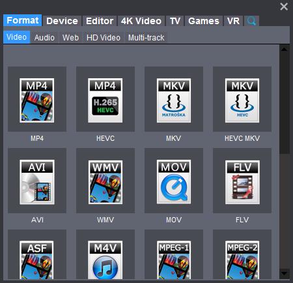Select the HEVC MKV format icon

click(x=242, y=100)
